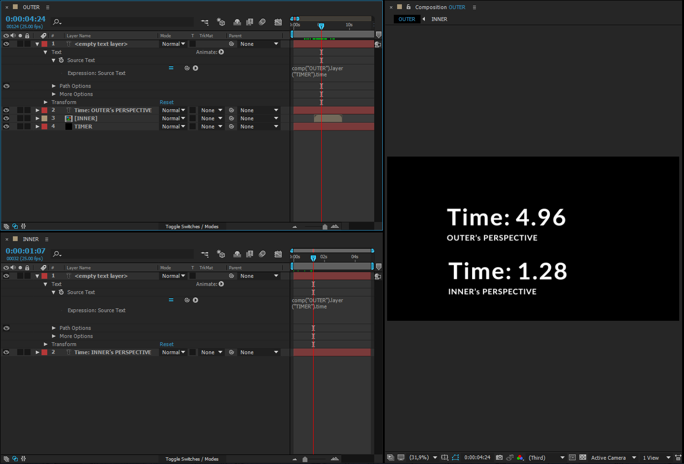
Task: Open OUTER timeline panel menu
Action: point(47,7)
